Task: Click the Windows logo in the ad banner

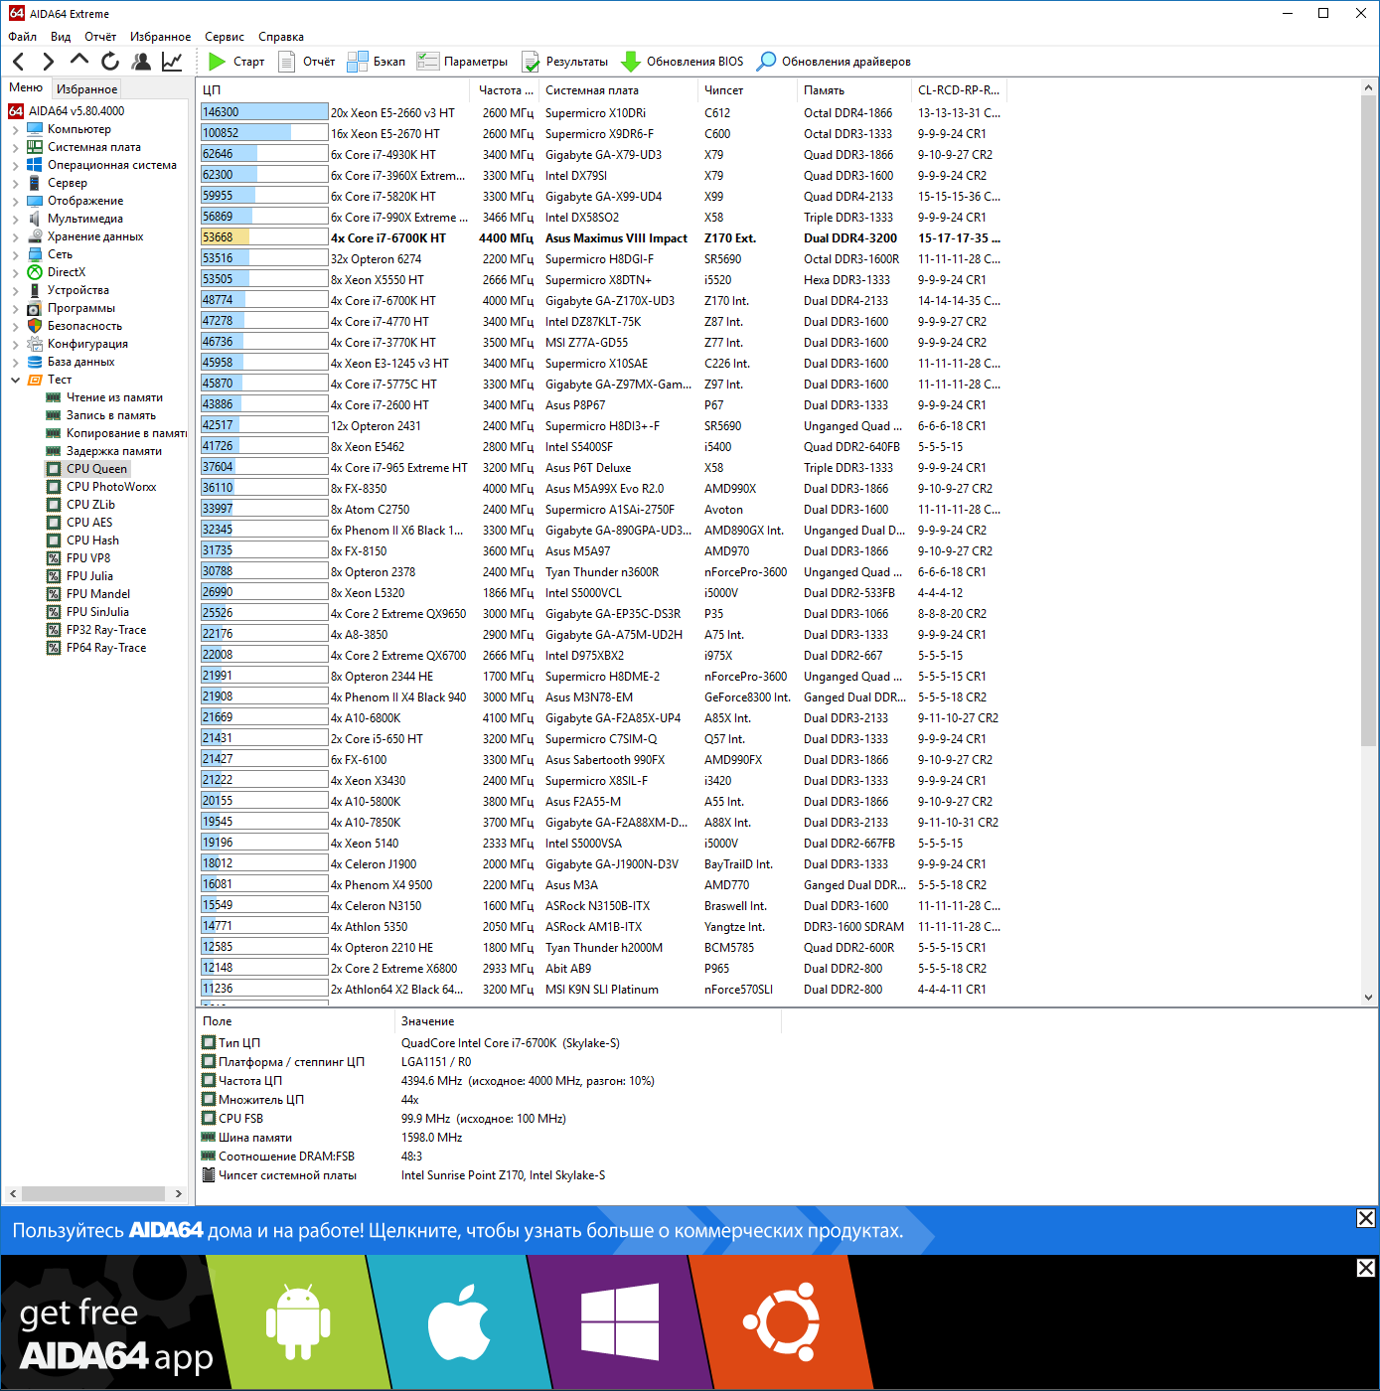Action: tap(620, 1322)
